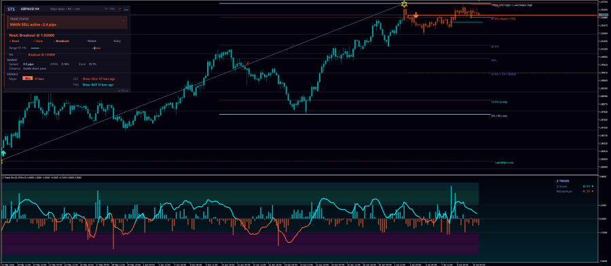Click the '50%' Fibonacci level label
Screen dimensions: 611x266
[x=494, y=60]
